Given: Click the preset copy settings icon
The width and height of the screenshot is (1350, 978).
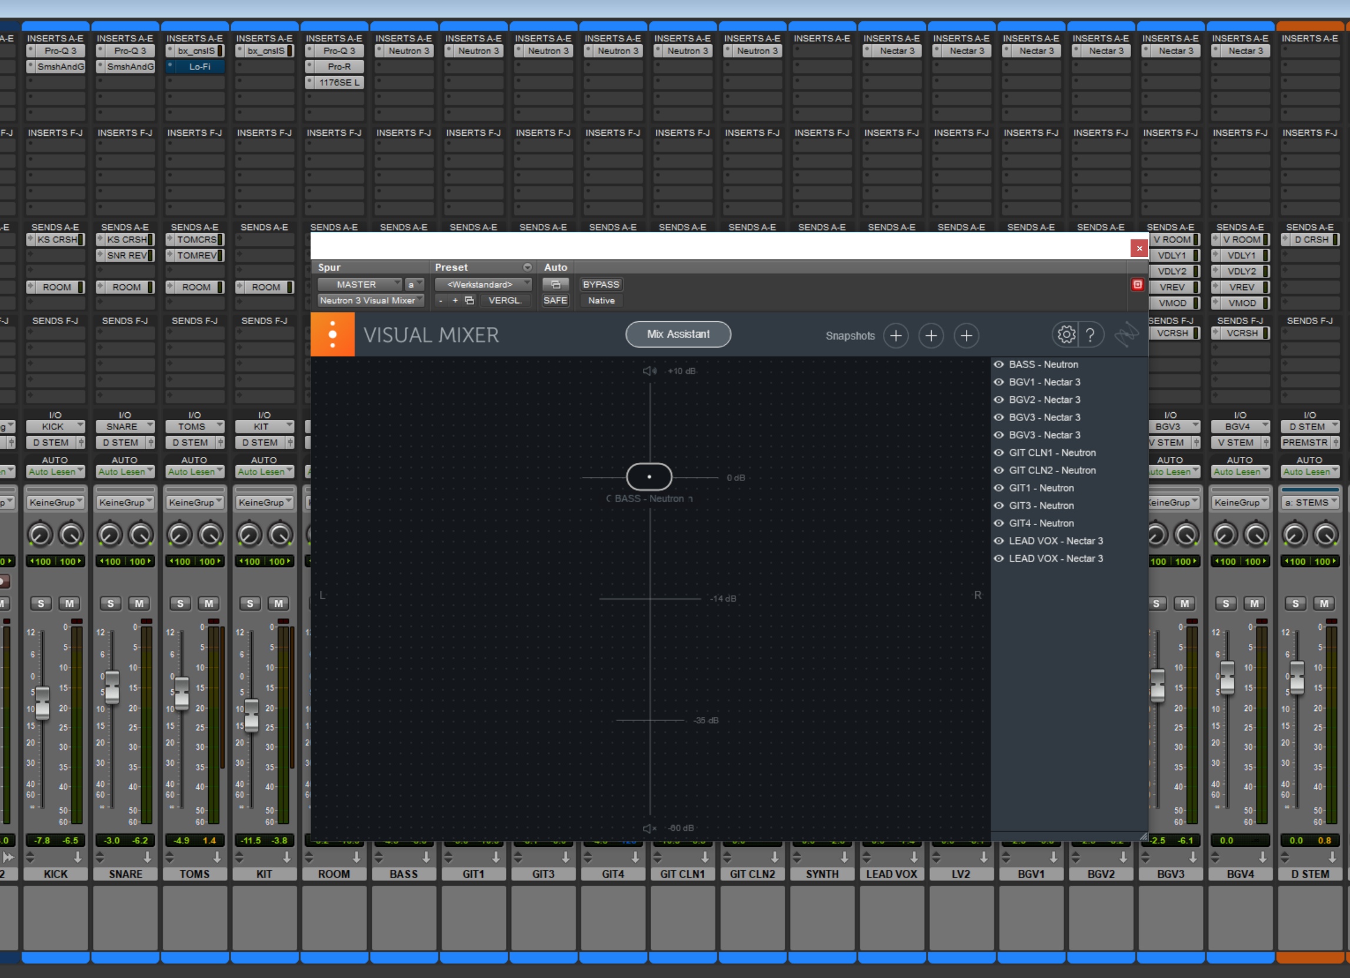Looking at the screenshot, I should (469, 301).
